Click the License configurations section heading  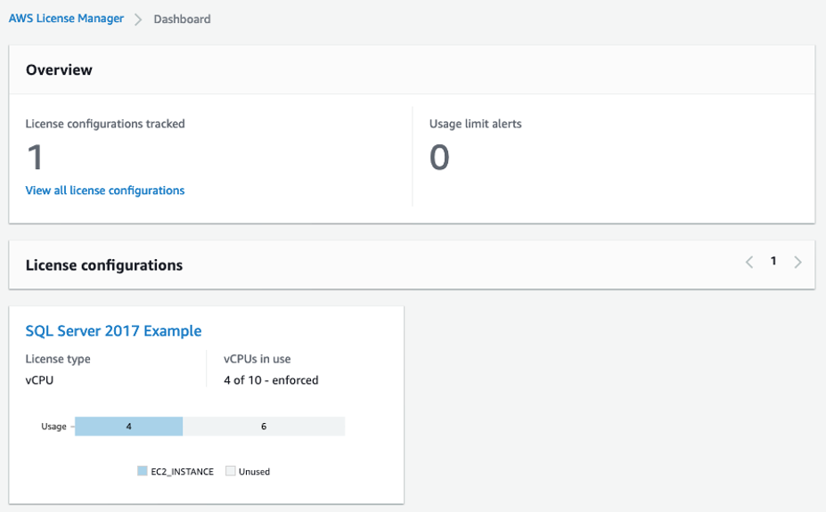click(x=104, y=265)
